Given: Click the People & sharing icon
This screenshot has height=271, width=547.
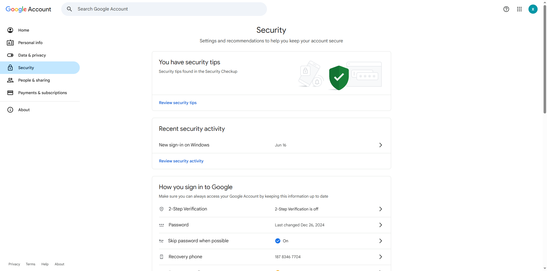Looking at the screenshot, I should tap(10, 80).
